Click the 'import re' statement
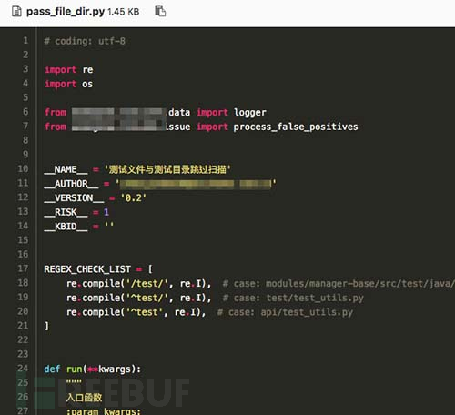455x415 pixels. pyautogui.click(x=69, y=70)
